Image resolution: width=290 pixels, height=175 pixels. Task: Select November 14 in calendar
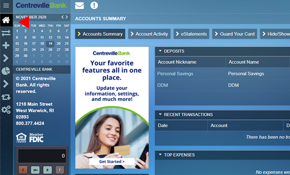pos(67,37)
